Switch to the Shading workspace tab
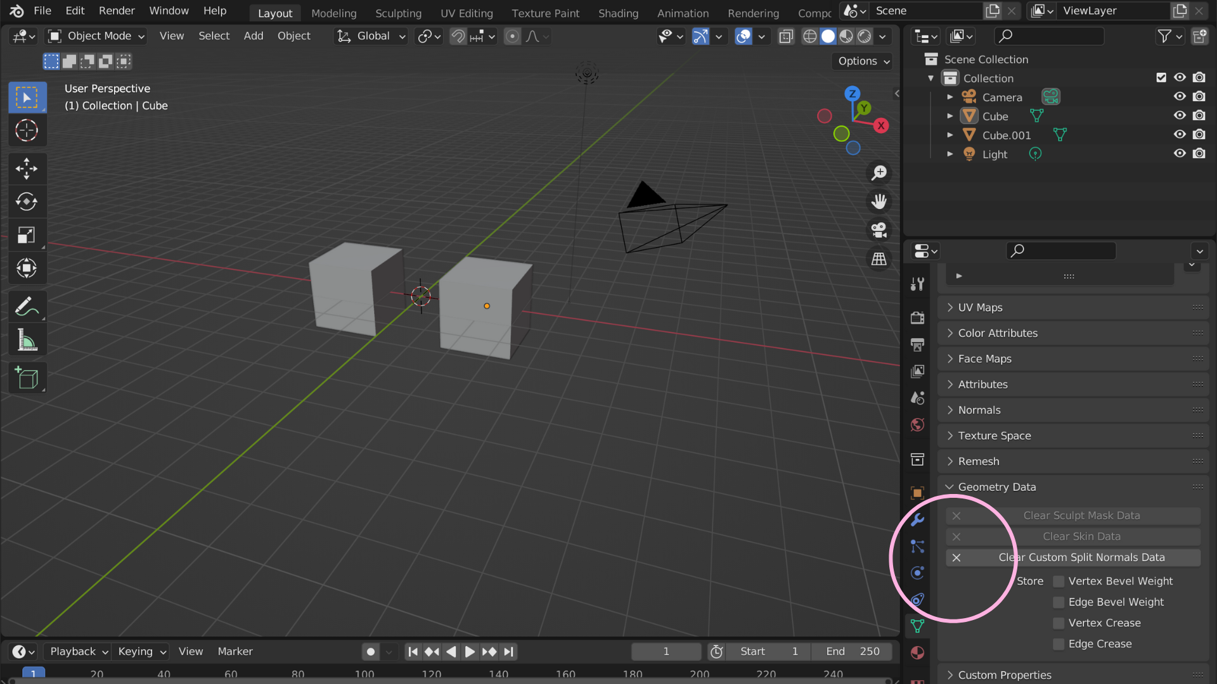This screenshot has height=684, width=1217. tap(618, 13)
